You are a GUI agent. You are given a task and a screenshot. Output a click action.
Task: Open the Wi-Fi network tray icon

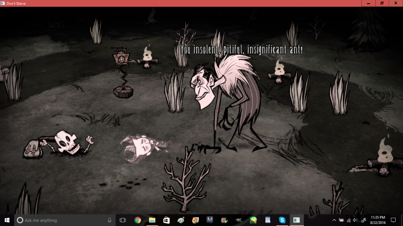(349, 220)
